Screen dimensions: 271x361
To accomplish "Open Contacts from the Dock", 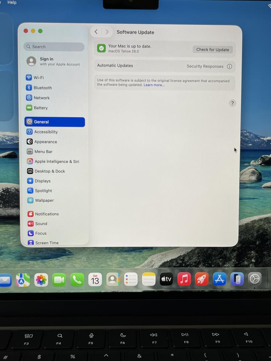I will (x=113, y=279).
